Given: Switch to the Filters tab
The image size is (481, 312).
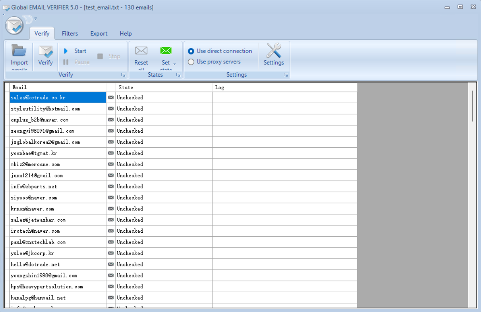Looking at the screenshot, I should pos(70,34).
